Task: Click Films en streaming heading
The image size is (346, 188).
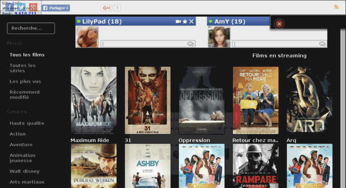Action: tap(279, 56)
